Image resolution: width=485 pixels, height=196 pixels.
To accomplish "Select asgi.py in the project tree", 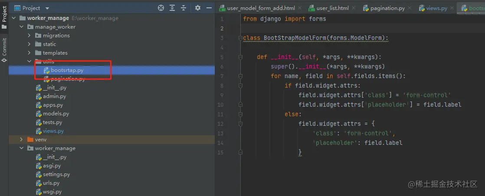I will (111, 165).
